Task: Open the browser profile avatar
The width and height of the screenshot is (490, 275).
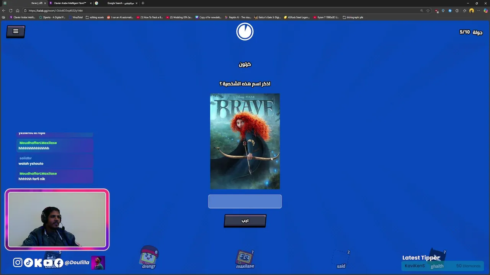Action: (472, 11)
